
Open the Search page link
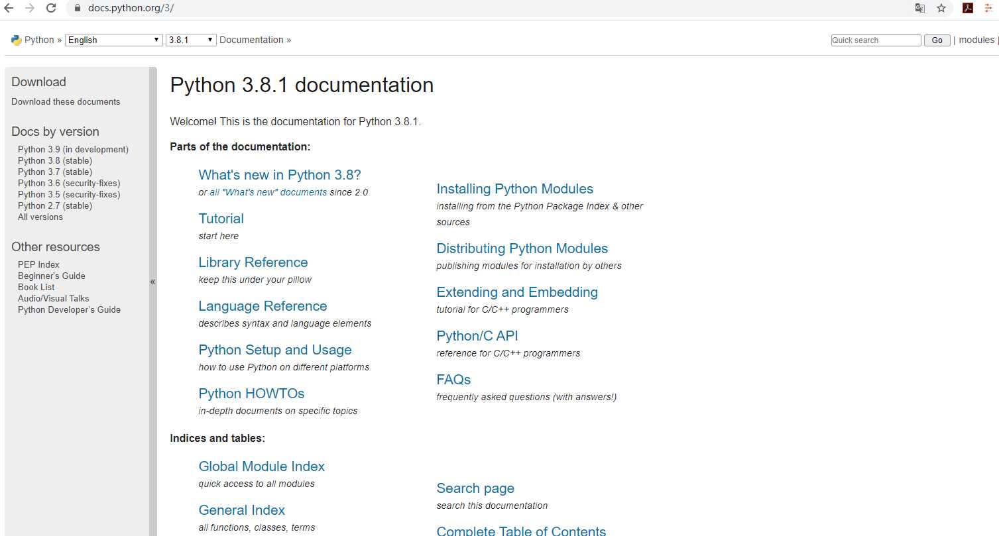click(x=475, y=488)
